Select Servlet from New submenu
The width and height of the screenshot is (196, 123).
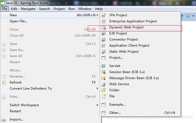(x=140, y=66)
